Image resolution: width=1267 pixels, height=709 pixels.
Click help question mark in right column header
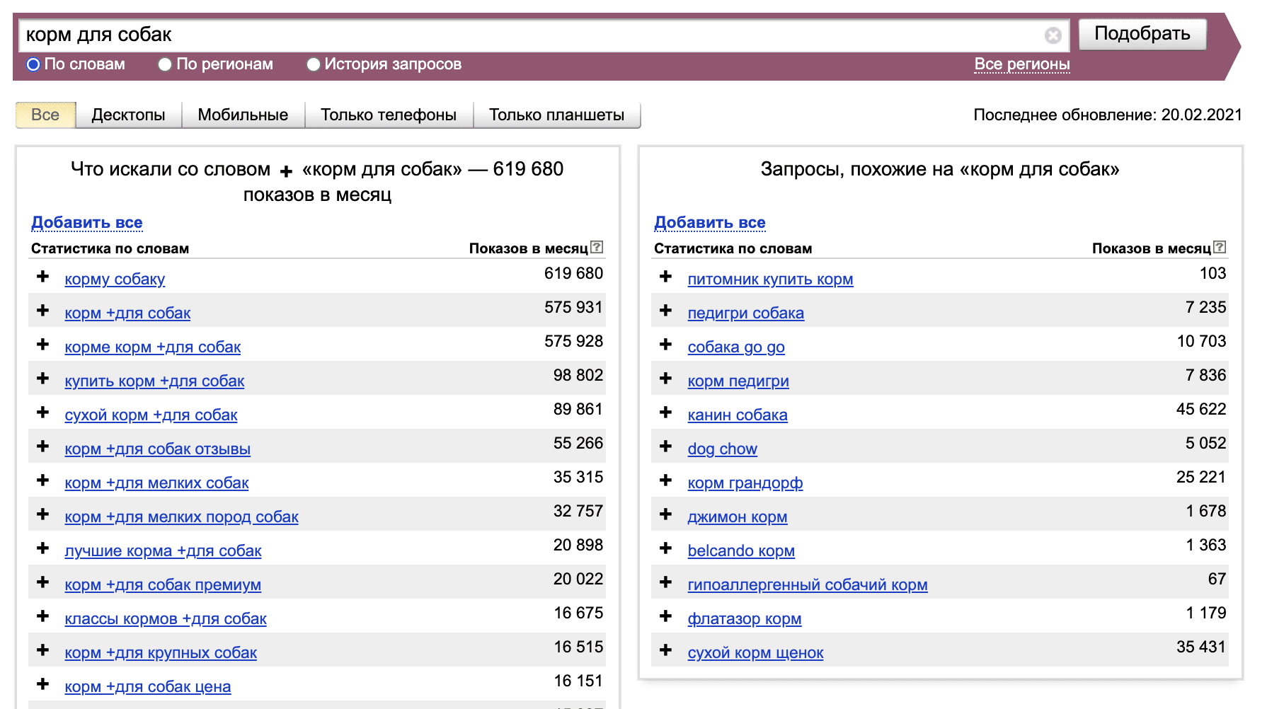tap(1219, 247)
